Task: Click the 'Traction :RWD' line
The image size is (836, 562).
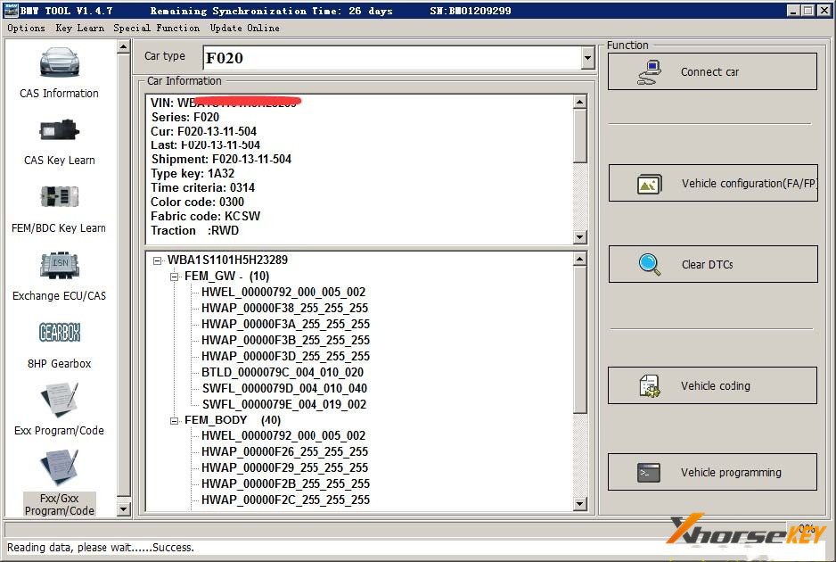Action: tap(194, 230)
